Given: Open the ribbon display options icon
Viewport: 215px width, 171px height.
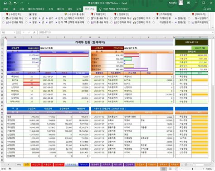Looking at the screenshot, I should coord(189,3).
